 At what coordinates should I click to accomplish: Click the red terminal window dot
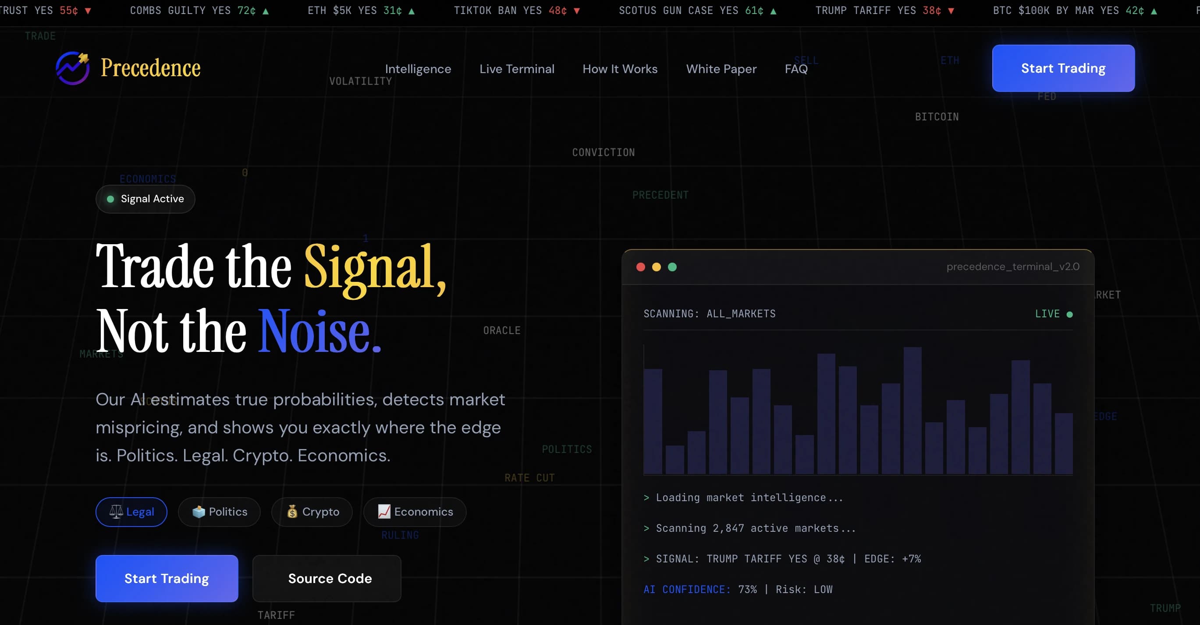click(640, 267)
